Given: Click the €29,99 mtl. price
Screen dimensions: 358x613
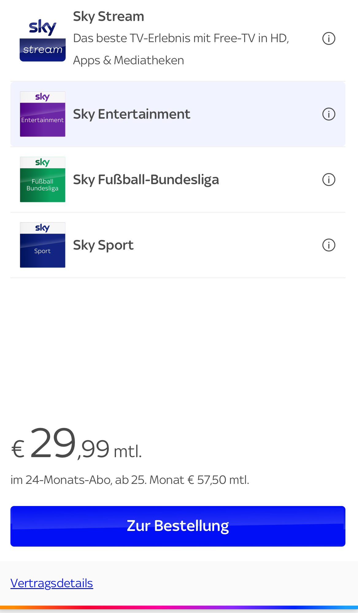Looking at the screenshot, I should tap(76, 443).
